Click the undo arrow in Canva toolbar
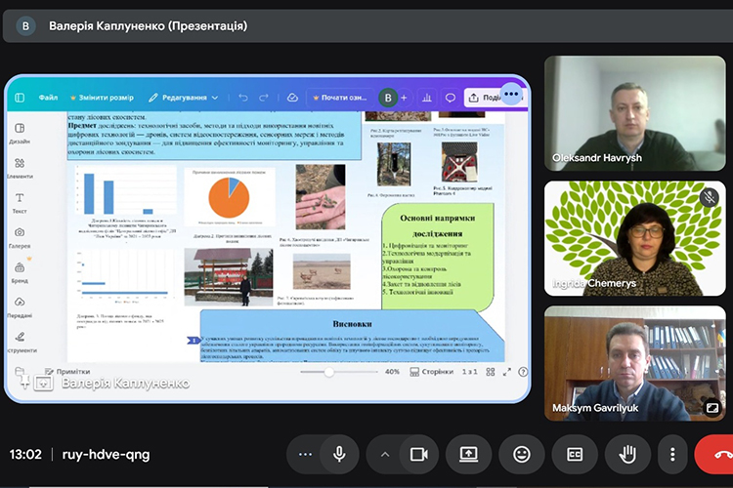The height and width of the screenshot is (488, 733). pyautogui.click(x=243, y=98)
